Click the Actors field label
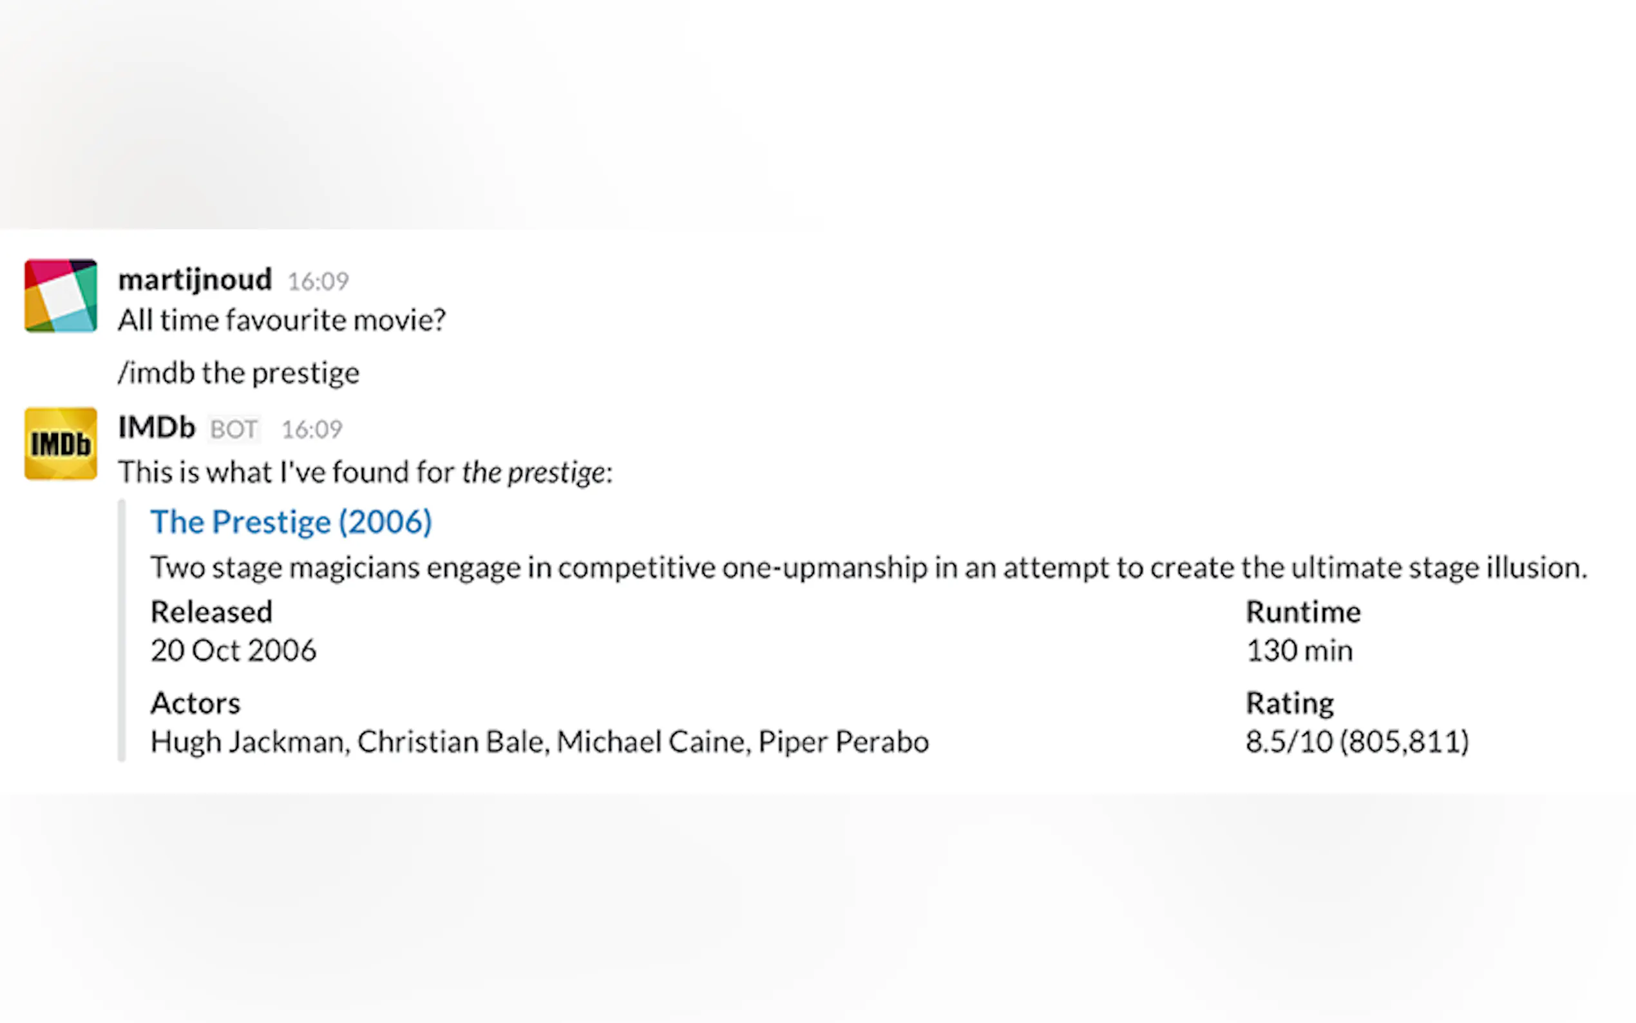This screenshot has width=1636, height=1023. [x=195, y=703]
